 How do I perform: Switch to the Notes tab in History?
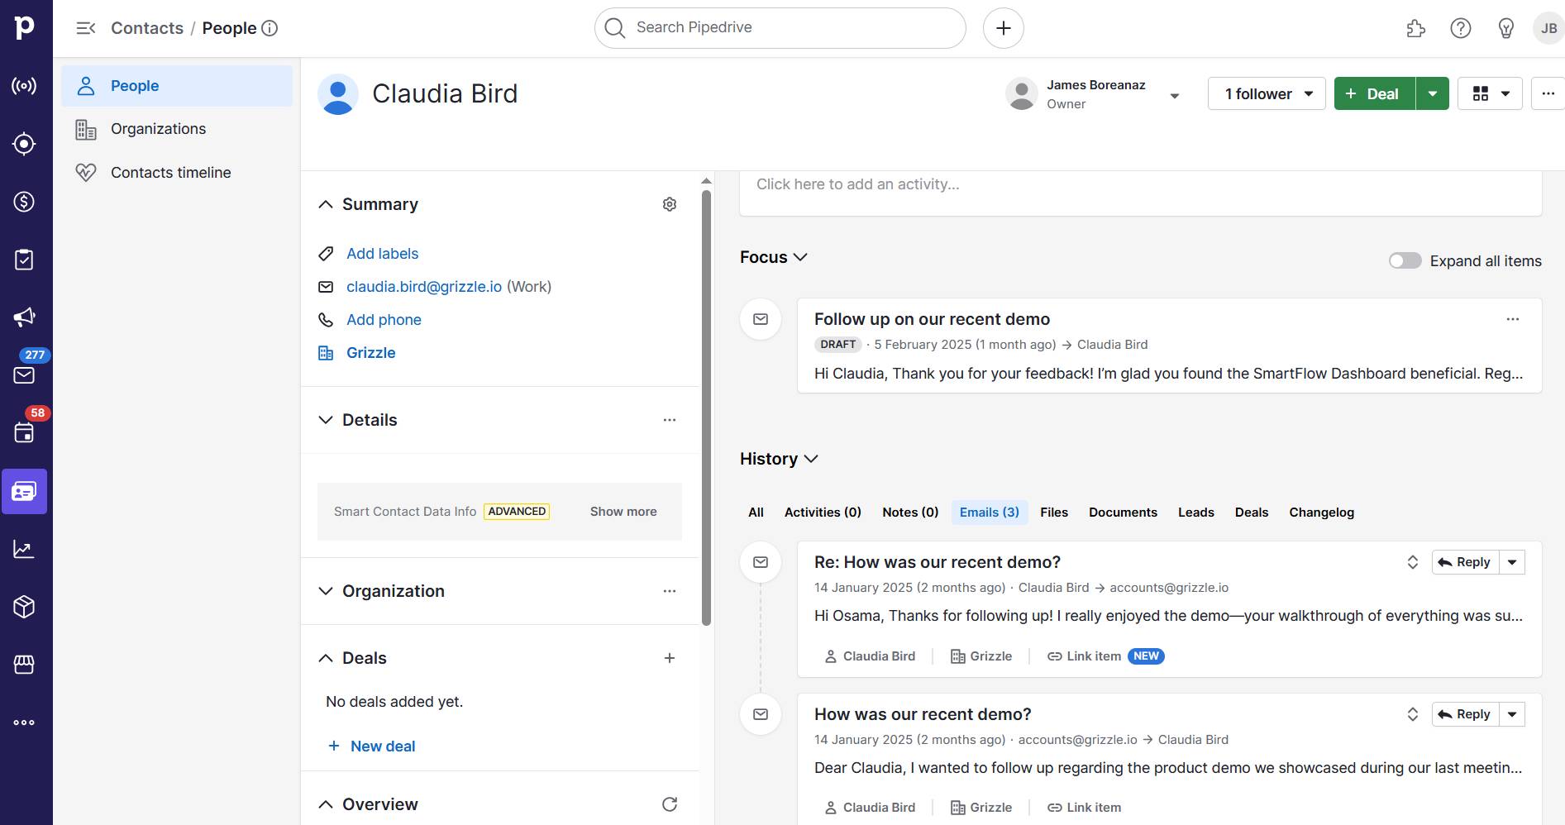[x=909, y=512]
